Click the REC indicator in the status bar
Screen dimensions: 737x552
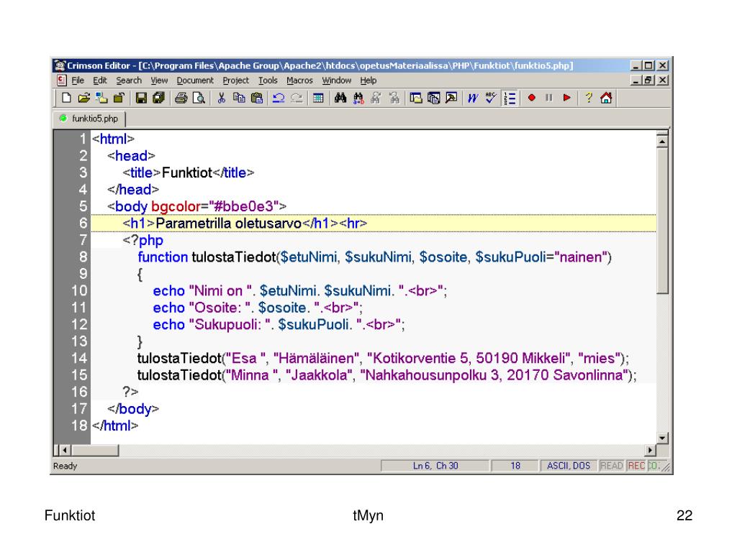click(x=636, y=466)
